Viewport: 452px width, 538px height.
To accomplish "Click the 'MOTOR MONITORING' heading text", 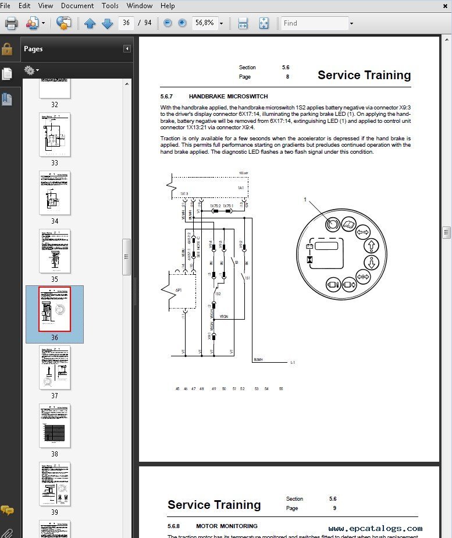I will 226,526.
